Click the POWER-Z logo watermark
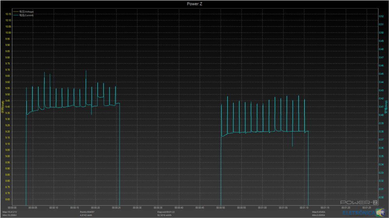 click(359, 202)
